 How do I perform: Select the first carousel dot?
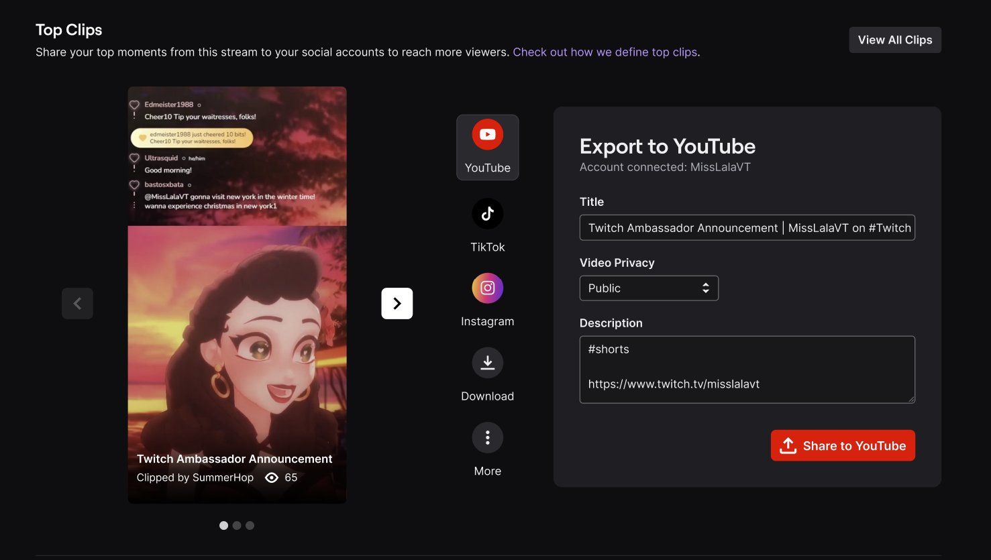[223, 526]
